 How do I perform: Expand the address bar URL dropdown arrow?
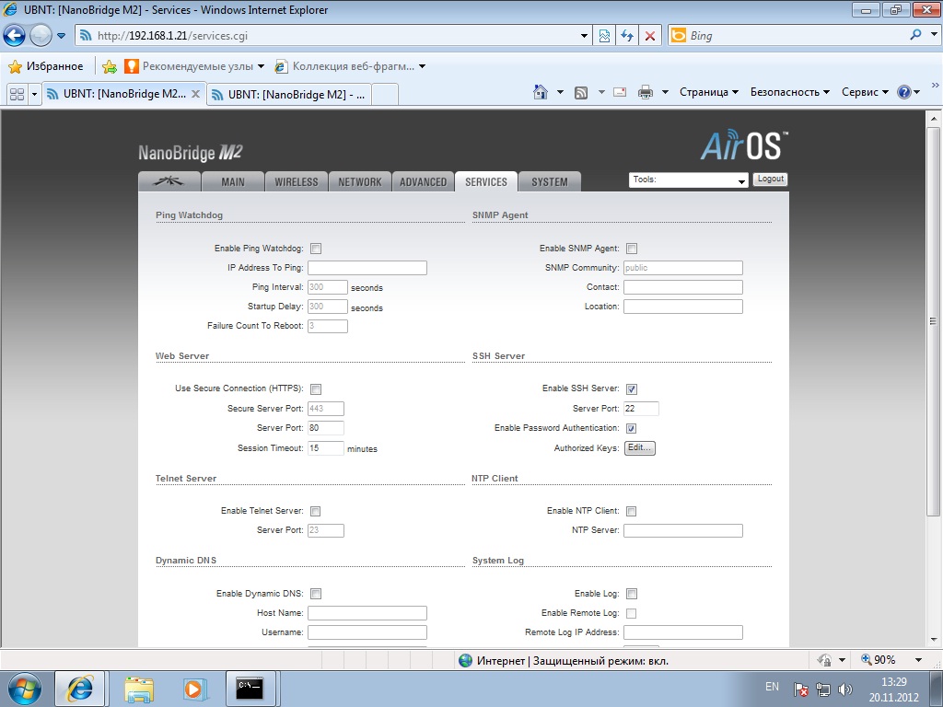pos(584,36)
